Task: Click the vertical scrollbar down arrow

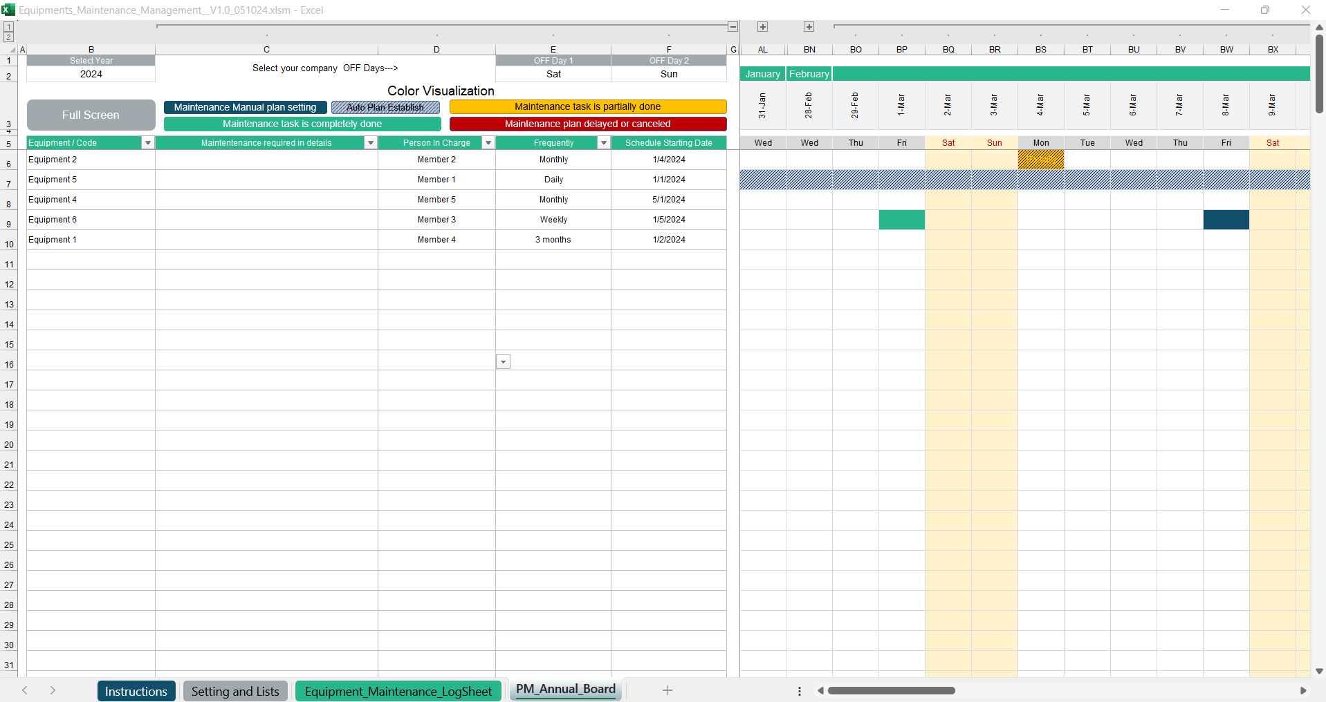Action: coord(1319,671)
